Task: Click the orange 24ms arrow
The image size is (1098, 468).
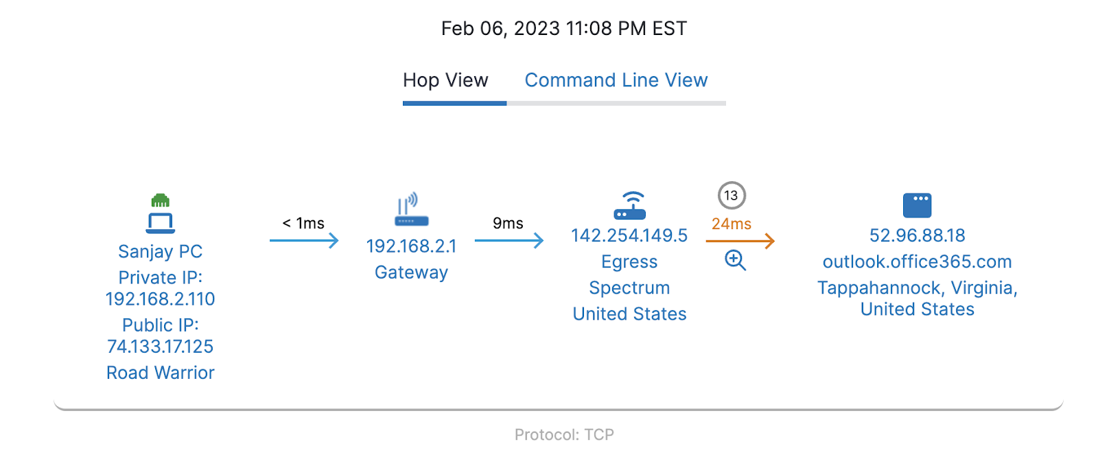Action: point(740,241)
